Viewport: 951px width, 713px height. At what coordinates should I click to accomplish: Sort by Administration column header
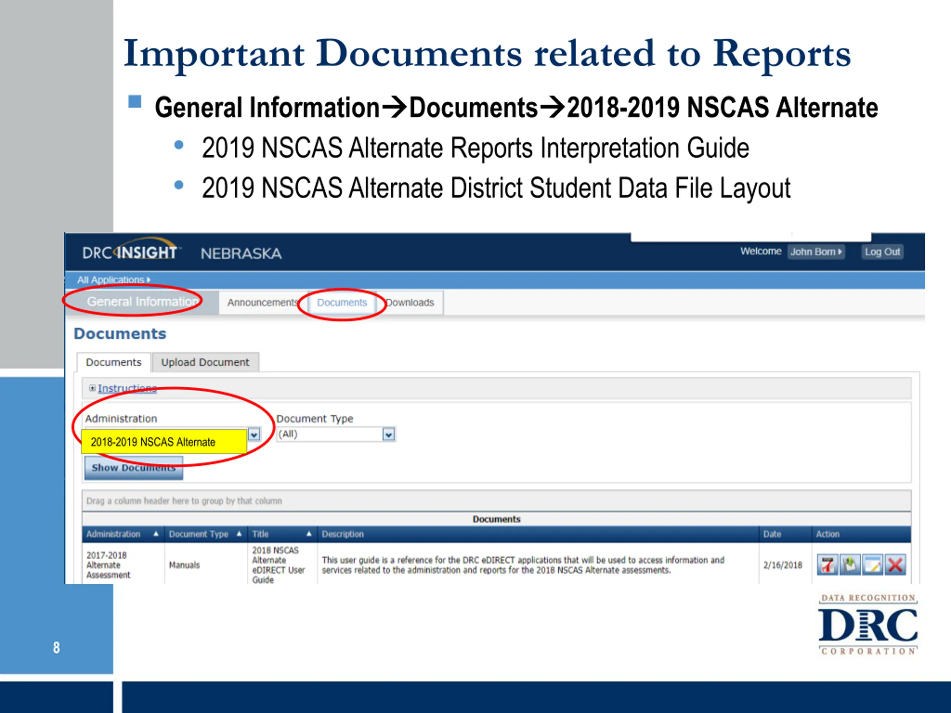(123, 534)
